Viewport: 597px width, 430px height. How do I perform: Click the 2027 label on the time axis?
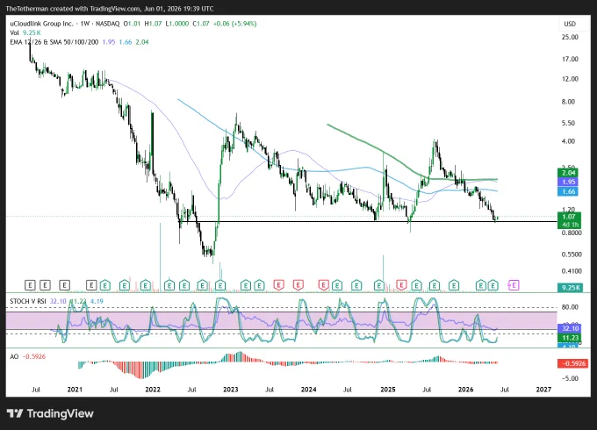click(543, 390)
